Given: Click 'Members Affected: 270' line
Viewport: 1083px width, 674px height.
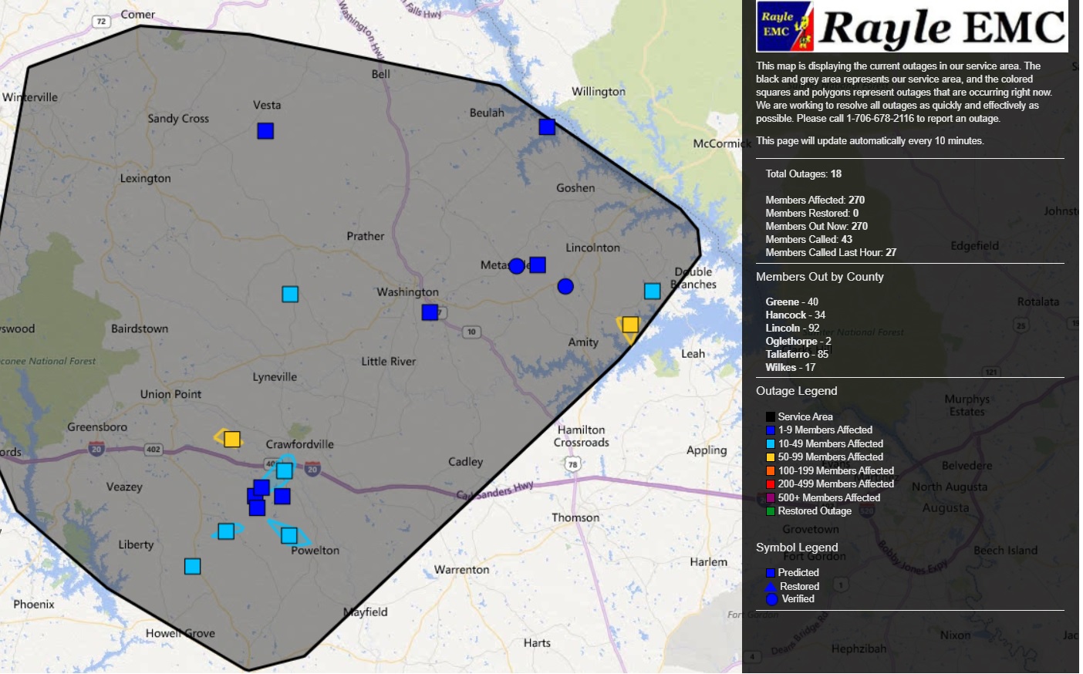Looking at the screenshot, I should 815,200.
